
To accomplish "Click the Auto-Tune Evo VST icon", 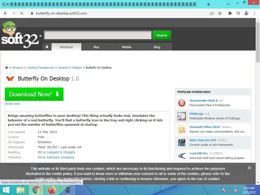I will tap(182, 143).
